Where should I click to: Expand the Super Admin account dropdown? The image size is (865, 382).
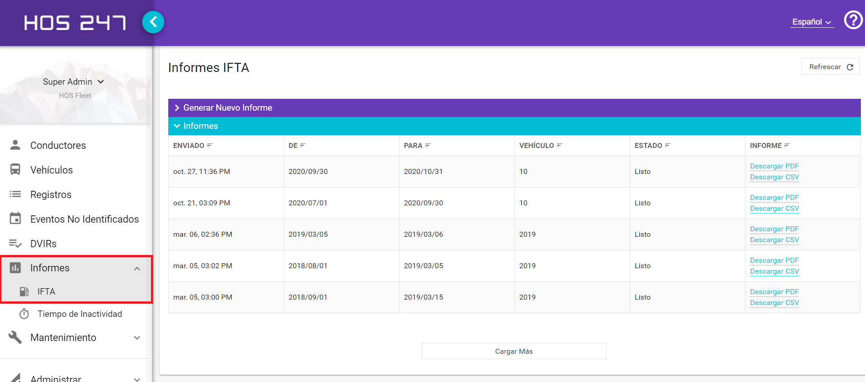tap(74, 81)
